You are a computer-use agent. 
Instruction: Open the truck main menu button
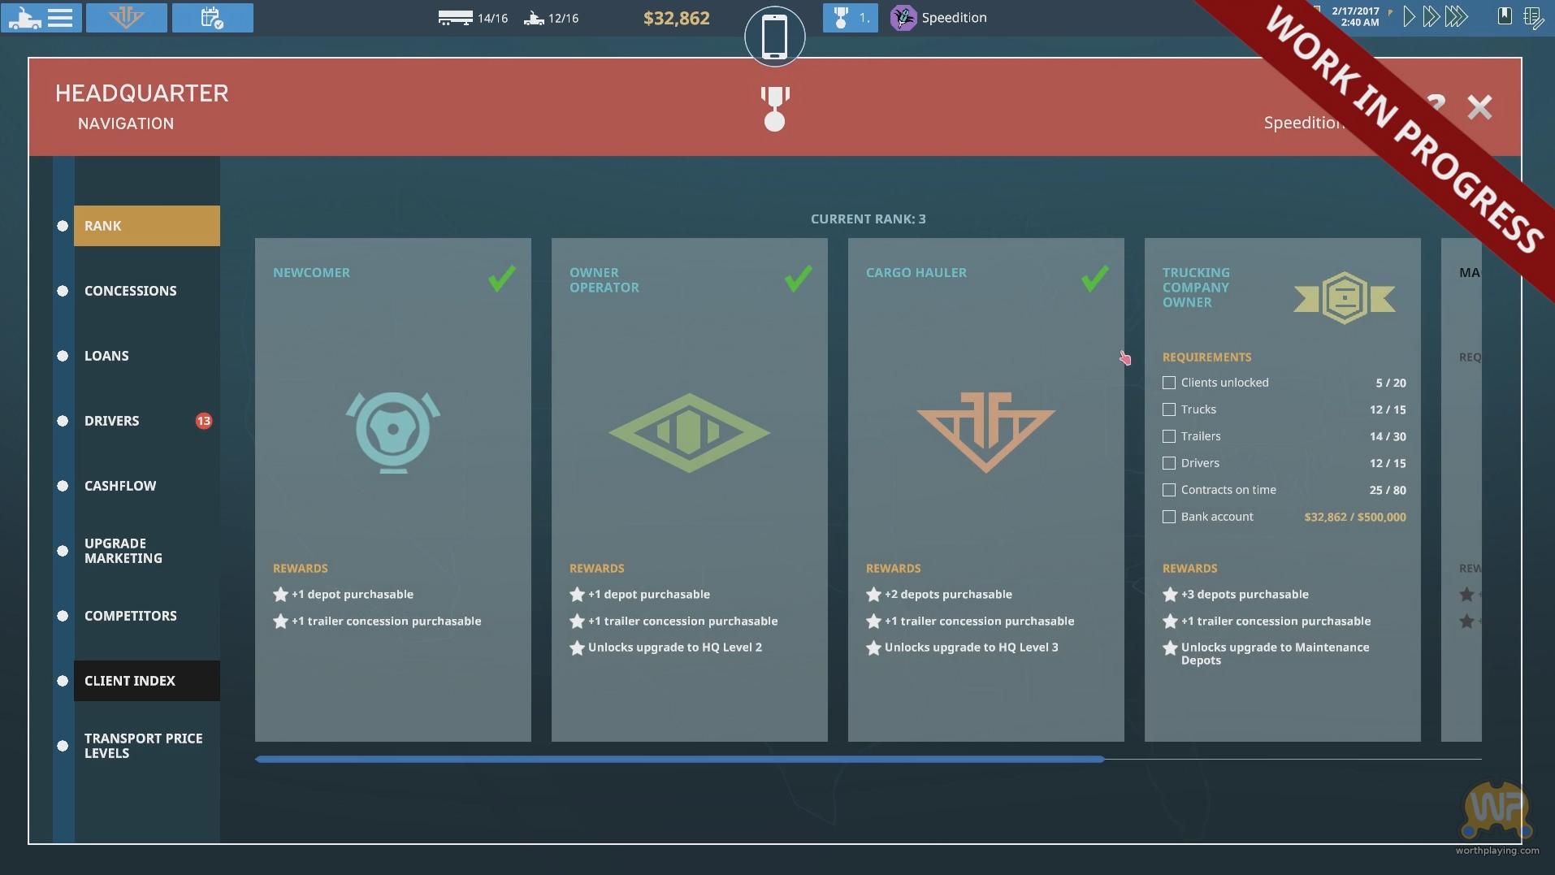[x=41, y=17]
